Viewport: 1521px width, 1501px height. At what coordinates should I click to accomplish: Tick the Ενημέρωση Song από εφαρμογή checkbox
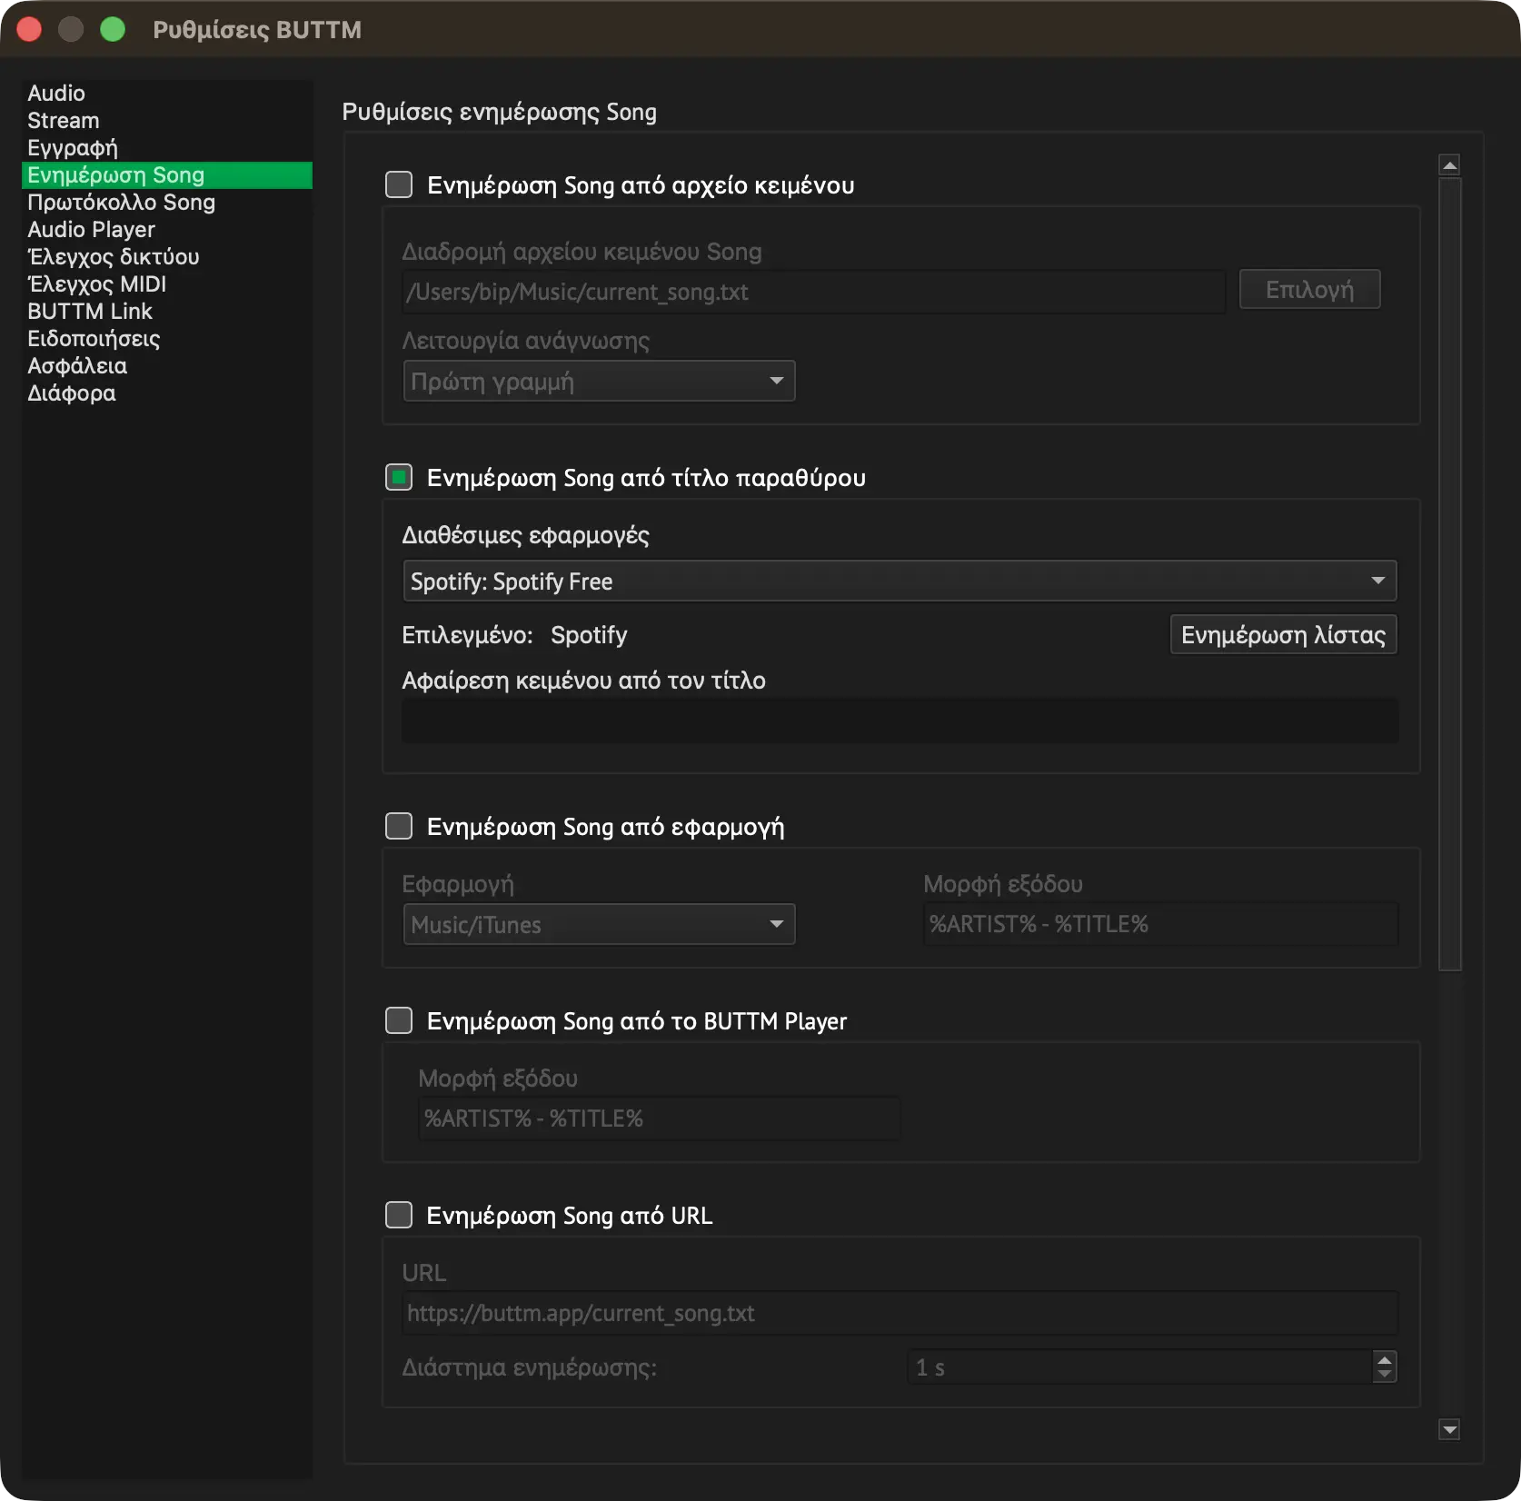point(399,826)
